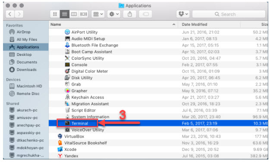
Task: Click the Boot Camp Assistant icon
Action: [67, 52]
